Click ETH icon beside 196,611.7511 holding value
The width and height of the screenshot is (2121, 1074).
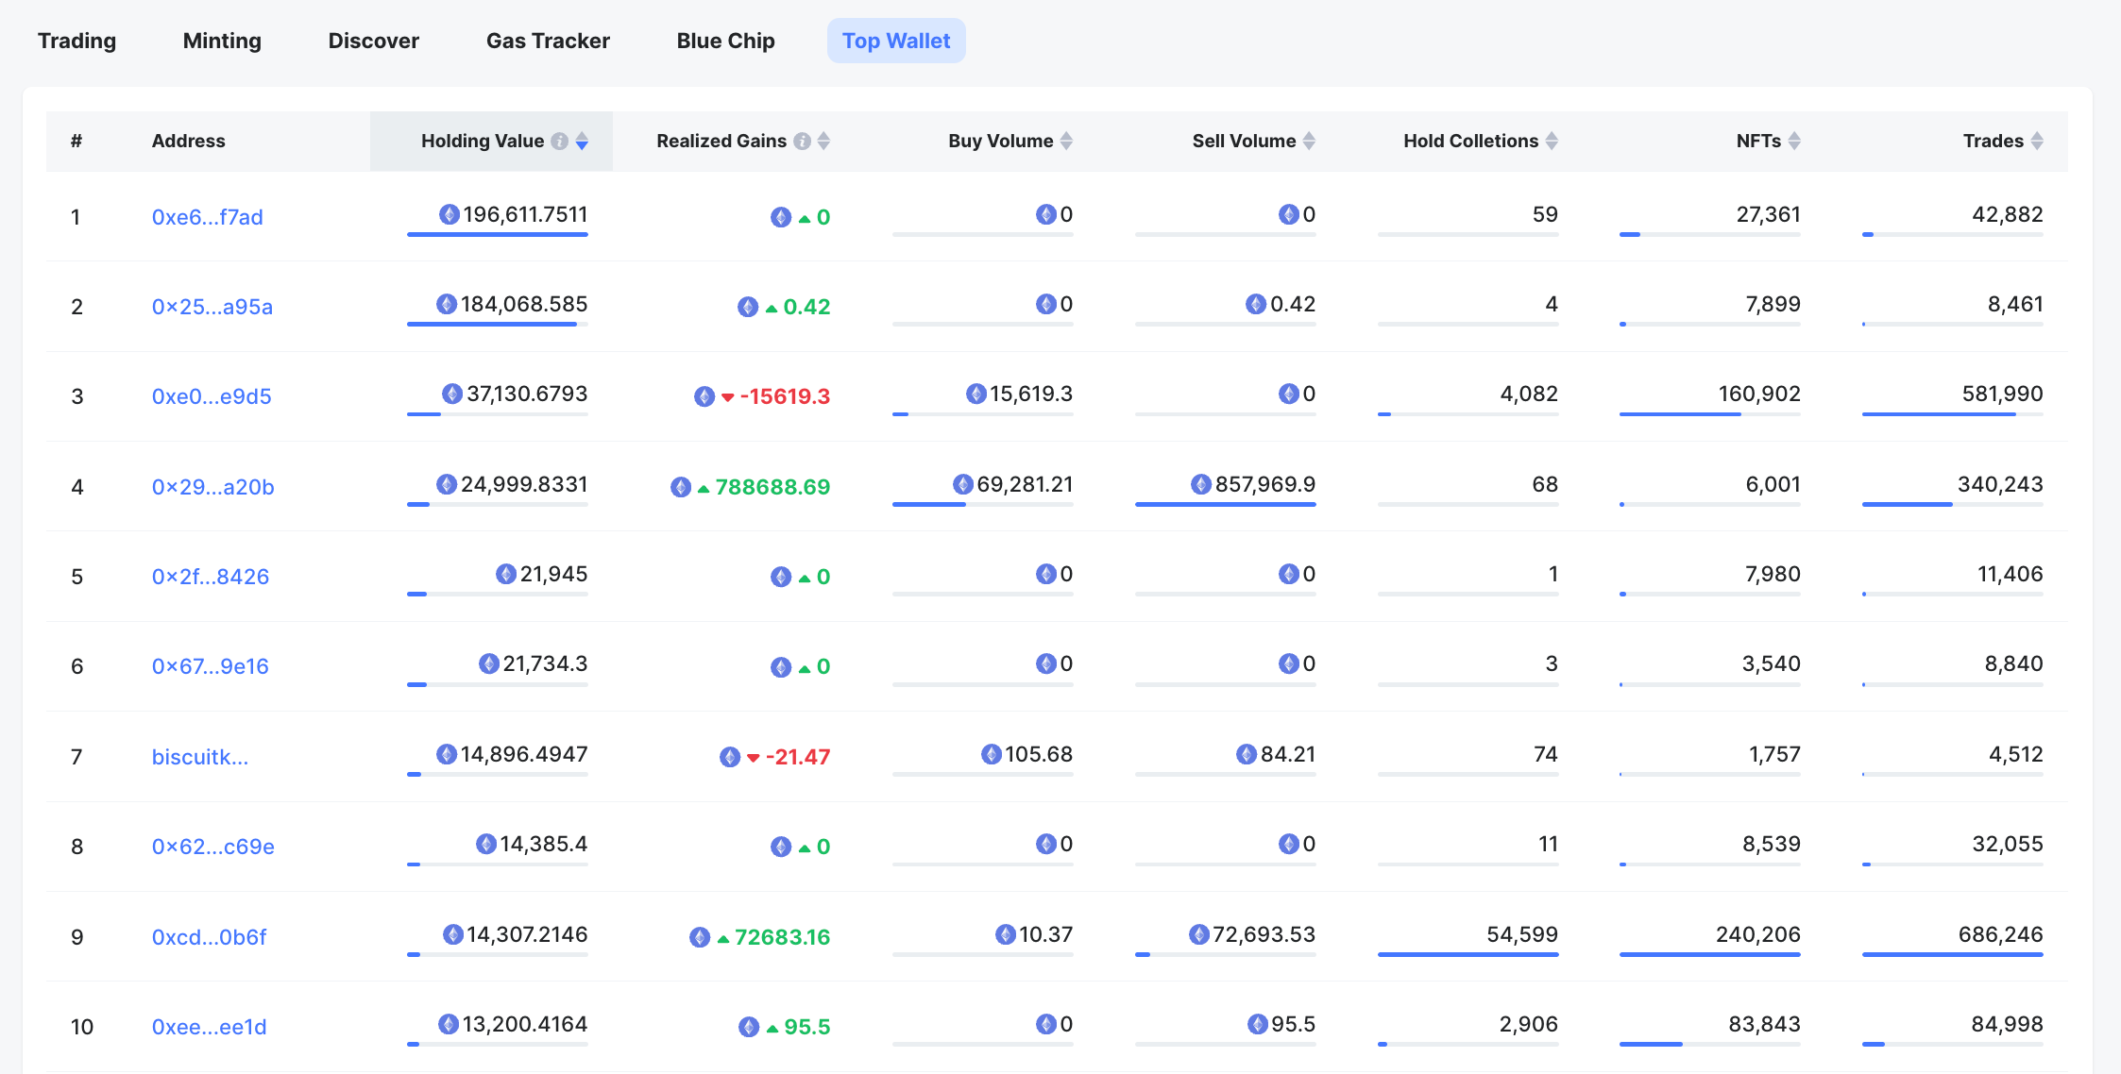(x=450, y=215)
